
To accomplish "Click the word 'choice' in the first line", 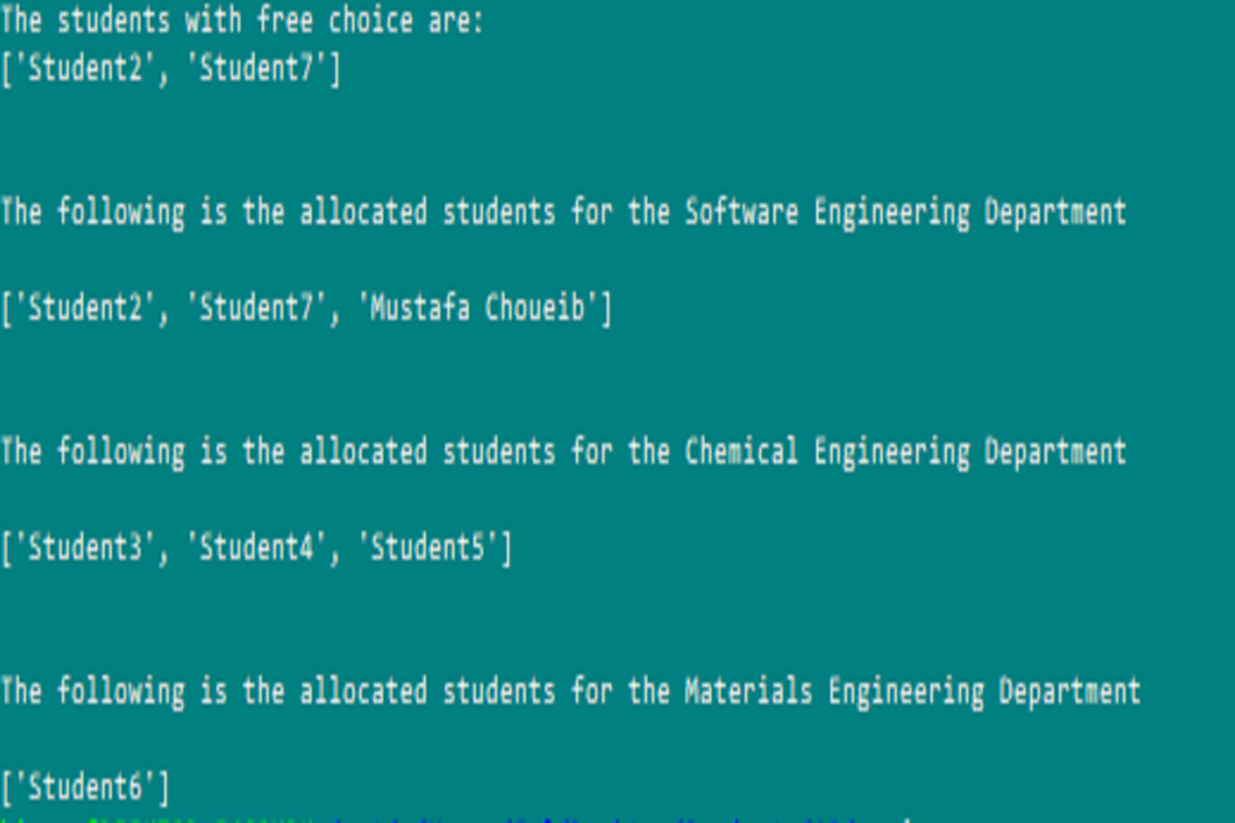I will [x=370, y=21].
